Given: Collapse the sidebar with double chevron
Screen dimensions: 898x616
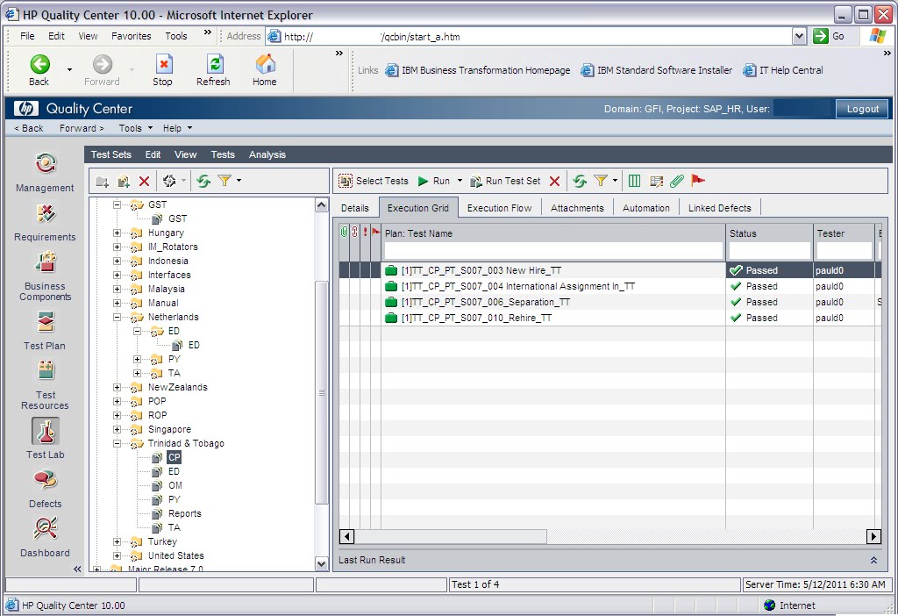Looking at the screenshot, I should click(77, 569).
